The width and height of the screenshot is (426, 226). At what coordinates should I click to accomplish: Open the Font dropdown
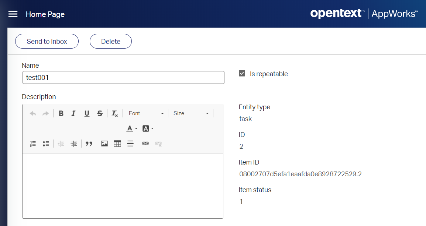(146, 113)
